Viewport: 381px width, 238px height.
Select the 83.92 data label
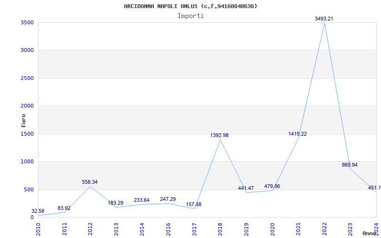[64, 208]
